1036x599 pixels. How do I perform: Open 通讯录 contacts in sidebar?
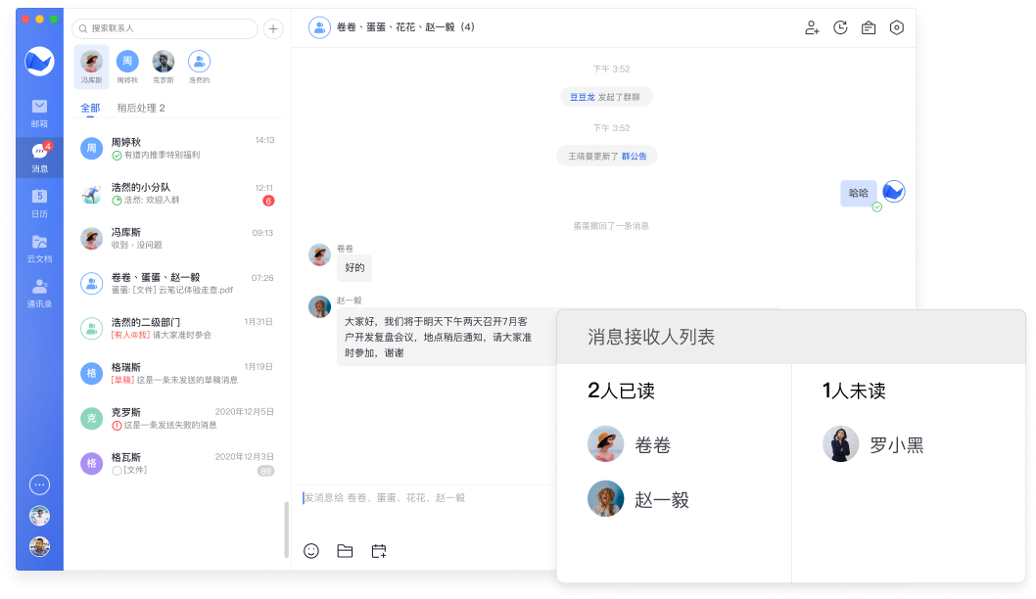point(39,293)
